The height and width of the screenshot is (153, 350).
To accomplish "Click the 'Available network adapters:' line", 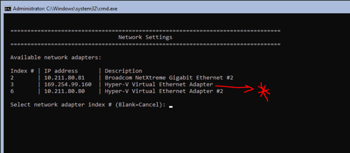I will (56, 58).
